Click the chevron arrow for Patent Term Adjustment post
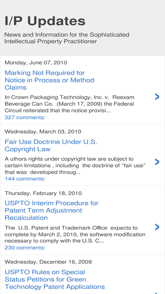Viewport: 165px width, 294px height. (157, 227)
